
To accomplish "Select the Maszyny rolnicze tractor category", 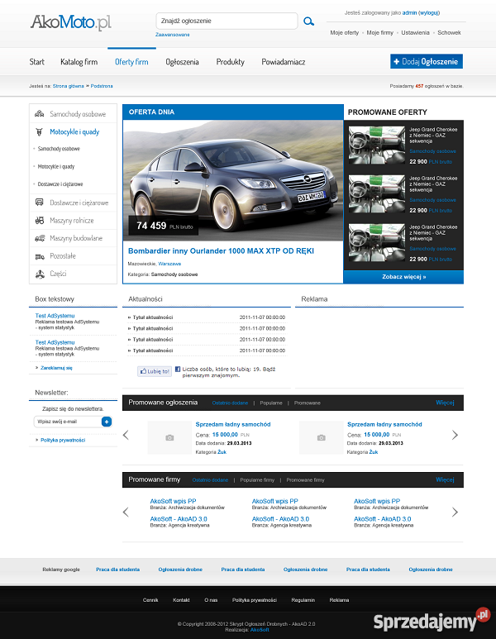I will point(72,221).
